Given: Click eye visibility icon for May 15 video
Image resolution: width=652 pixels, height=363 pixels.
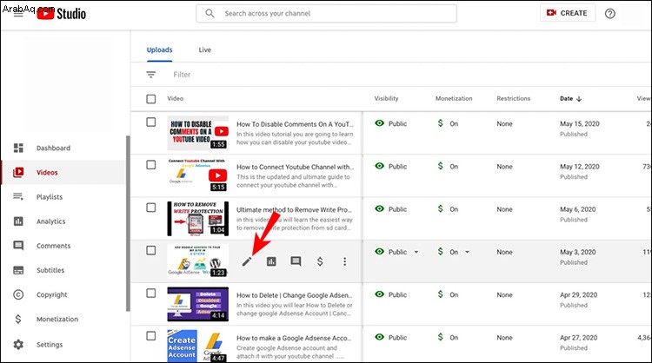Looking at the screenshot, I should (379, 123).
